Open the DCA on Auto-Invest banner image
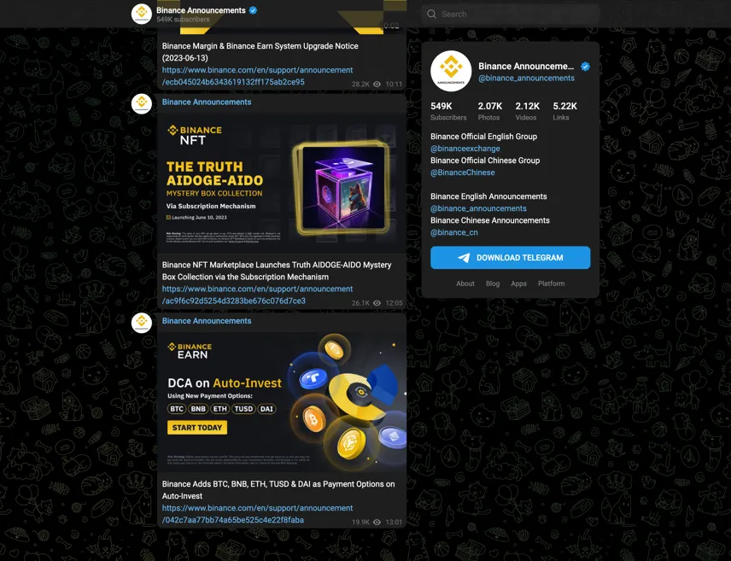This screenshot has width=731, height=561. point(282,402)
